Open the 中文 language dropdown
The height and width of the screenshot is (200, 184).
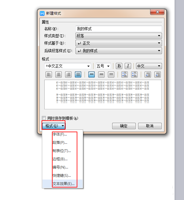pos(149,66)
